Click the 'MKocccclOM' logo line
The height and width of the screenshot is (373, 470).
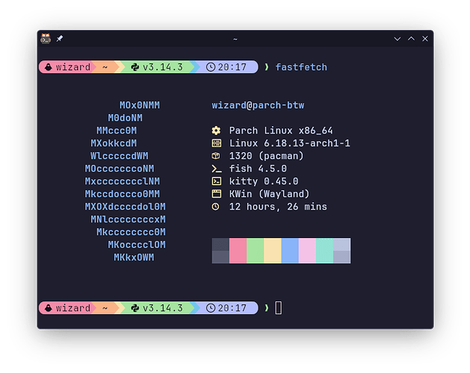137,245
